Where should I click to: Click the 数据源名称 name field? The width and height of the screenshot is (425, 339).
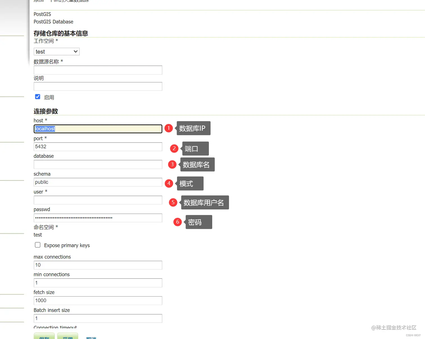98,70
